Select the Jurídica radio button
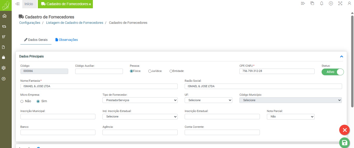Viewport: 354px width, 148px height. 150,71
